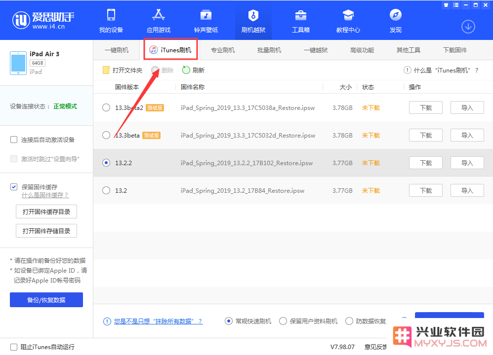This screenshot has width=493, height=355.
Task: Select 刷机越狱 in the top navigation
Action: [253, 21]
